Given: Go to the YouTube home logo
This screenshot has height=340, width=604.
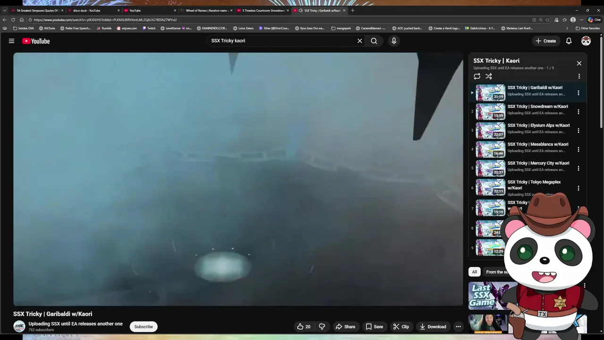Looking at the screenshot, I should coord(36,41).
